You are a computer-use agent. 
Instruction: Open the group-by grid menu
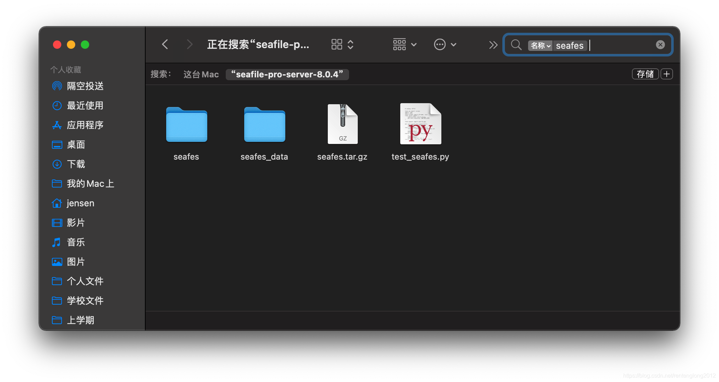pos(404,45)
